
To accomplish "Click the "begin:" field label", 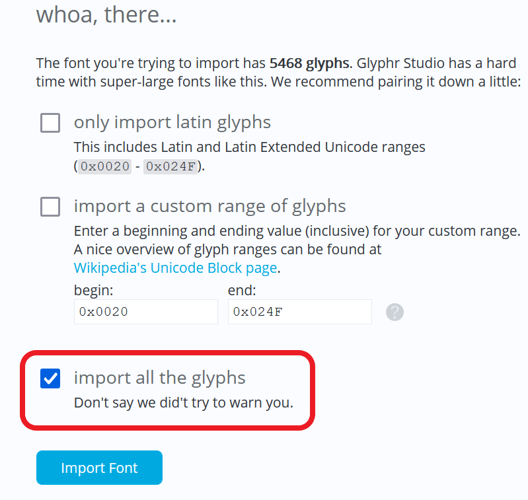I will tap(93, 290).
